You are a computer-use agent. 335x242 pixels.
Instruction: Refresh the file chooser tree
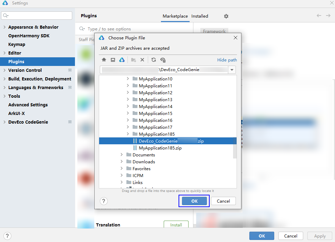(x=154, y=60)
